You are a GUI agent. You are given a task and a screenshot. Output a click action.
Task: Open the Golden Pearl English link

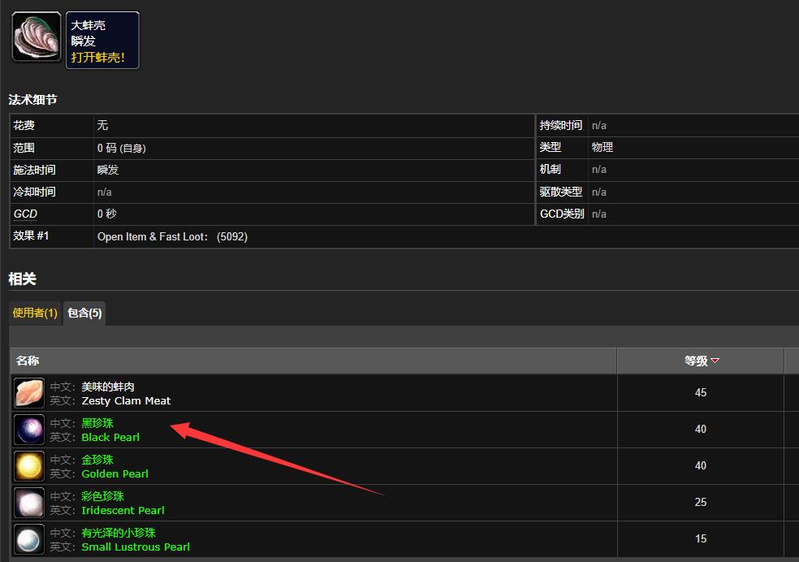(114, 474)
